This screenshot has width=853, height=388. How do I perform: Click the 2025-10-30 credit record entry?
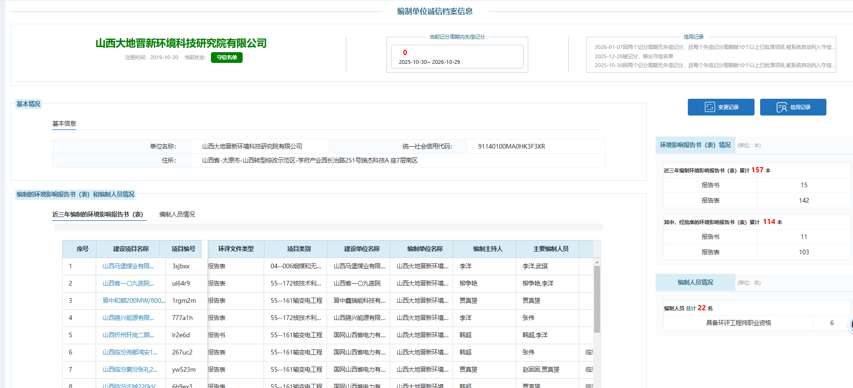tap(715, 65)
